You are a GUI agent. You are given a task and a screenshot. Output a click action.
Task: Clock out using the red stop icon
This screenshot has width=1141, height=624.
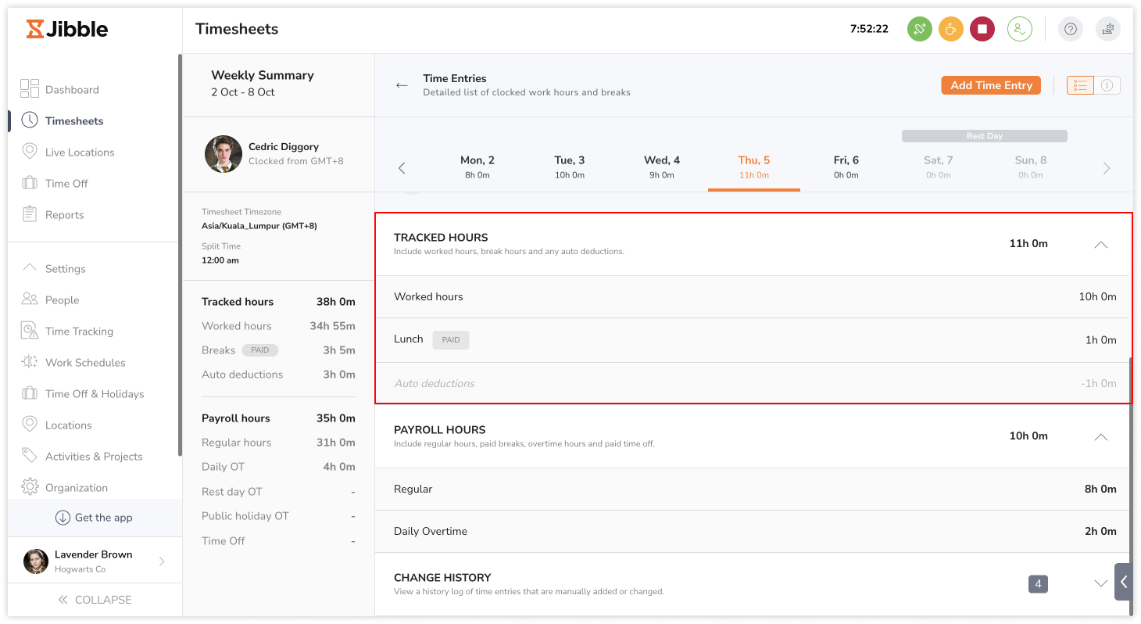click(x=982, y=28)
